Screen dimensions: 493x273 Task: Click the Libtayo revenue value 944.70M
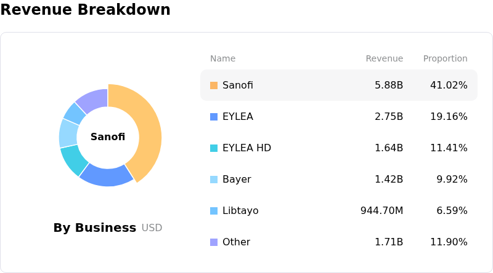coord(381,211)
